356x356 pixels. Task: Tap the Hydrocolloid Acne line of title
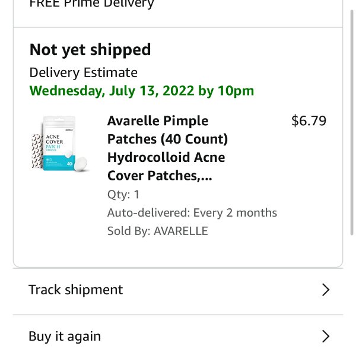pyautogui.click(x=166, y=157)
